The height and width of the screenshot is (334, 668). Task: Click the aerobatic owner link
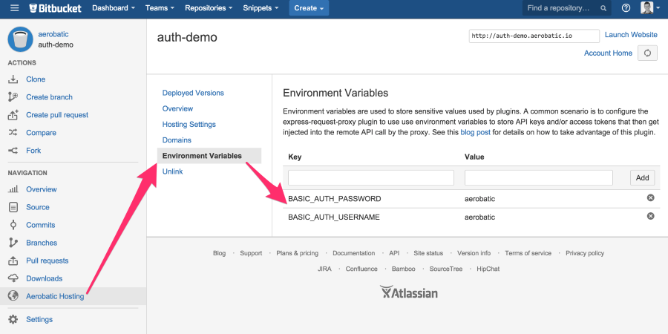53,34
